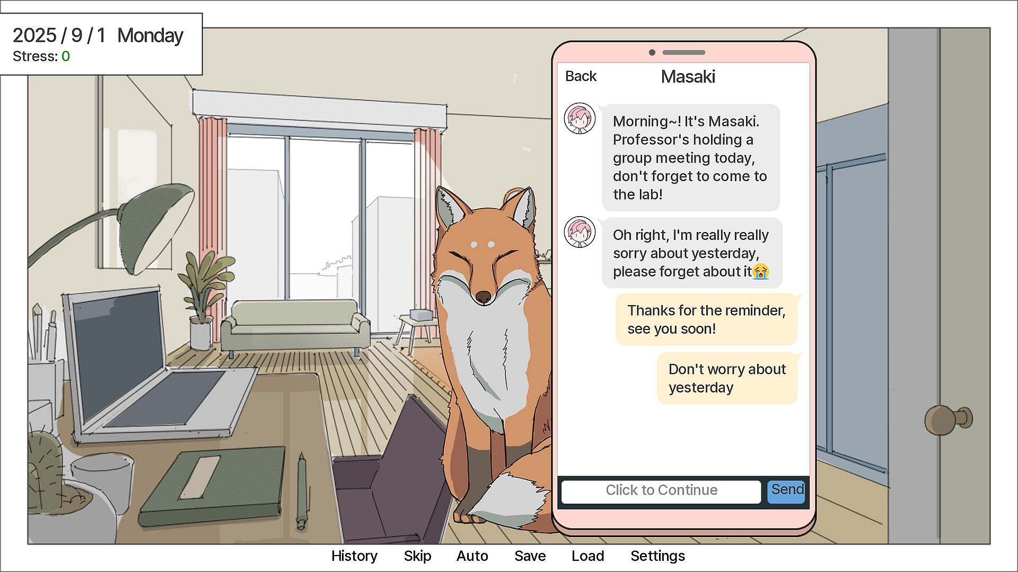This screenshot has width=1018, height=572.
Task: Click the 'Thanks for the reminder' reply bubble
Action: pos(706,319)
